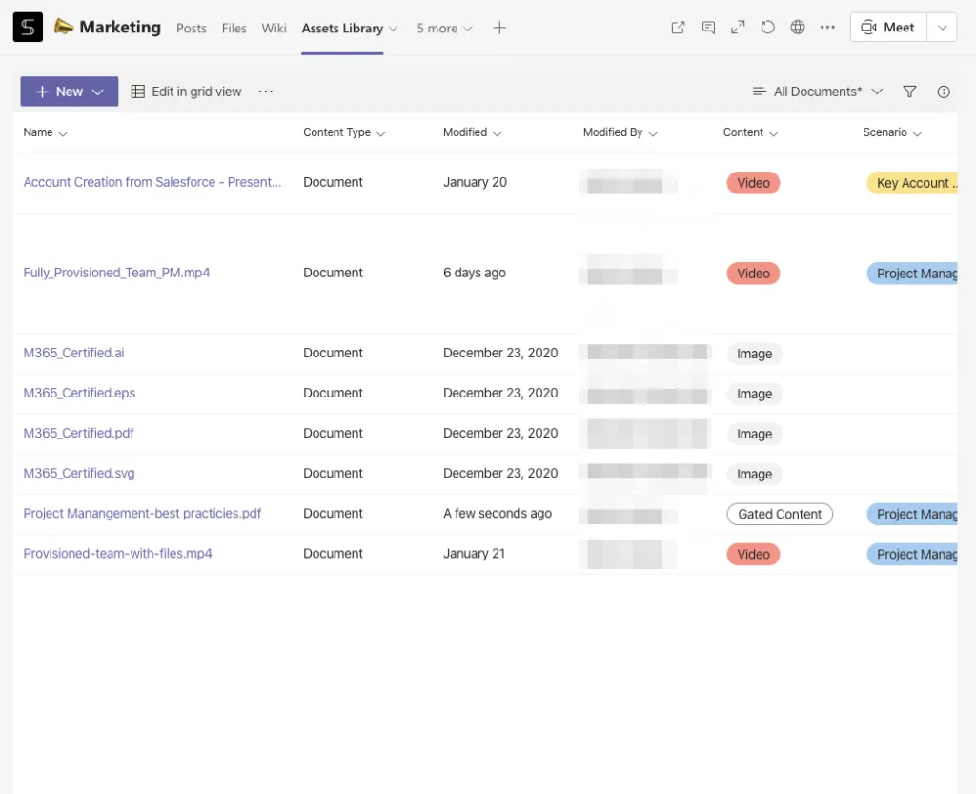Click the Marketing team logo icon
This screenshot has width=976, height=794.
[x=28, y=27]
